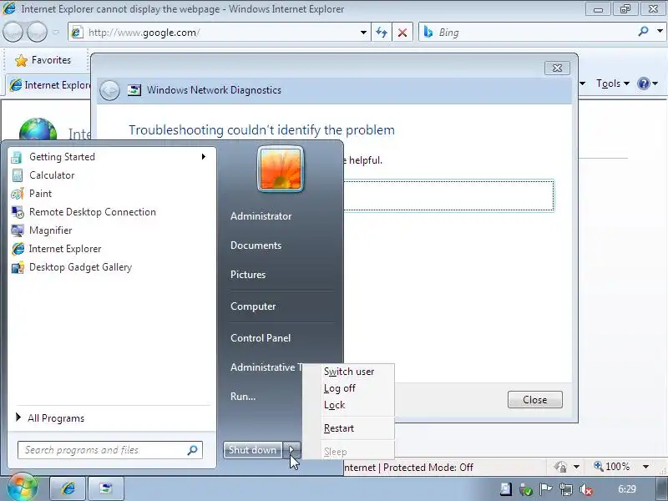Image resolution: width=668 pixels, height=501 pixels.
Task: Open the Bing search provider dropdown
Action: [660, 31]
